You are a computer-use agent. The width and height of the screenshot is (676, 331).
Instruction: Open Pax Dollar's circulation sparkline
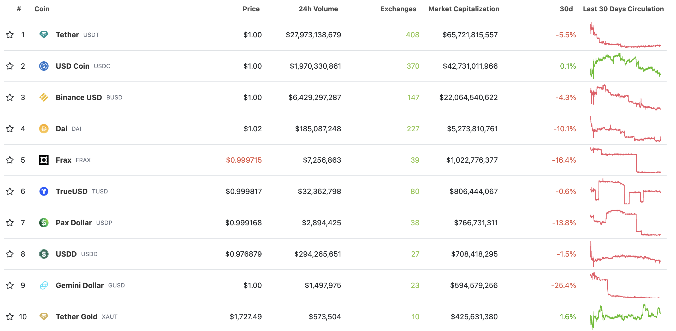pyautogui.click(x=626, y=223)
